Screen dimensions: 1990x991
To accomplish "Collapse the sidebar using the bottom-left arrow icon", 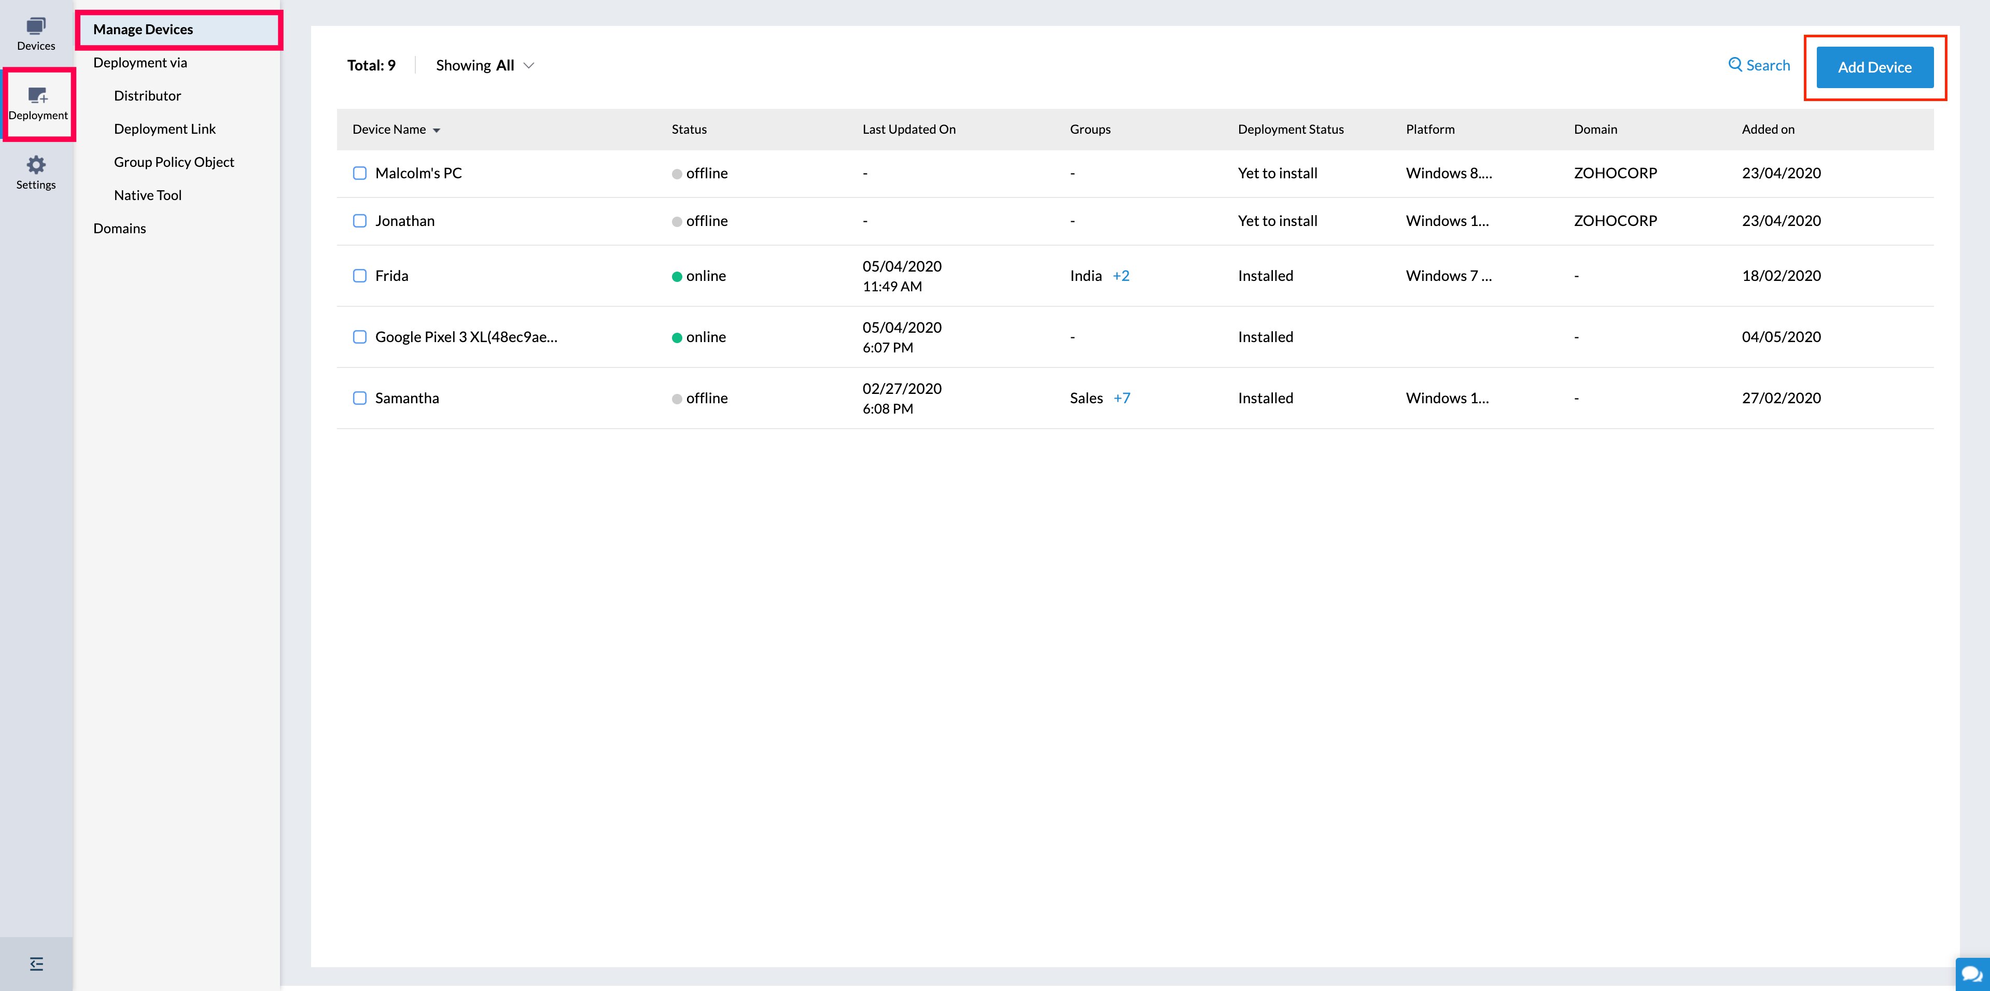I will tap(36, 963).
